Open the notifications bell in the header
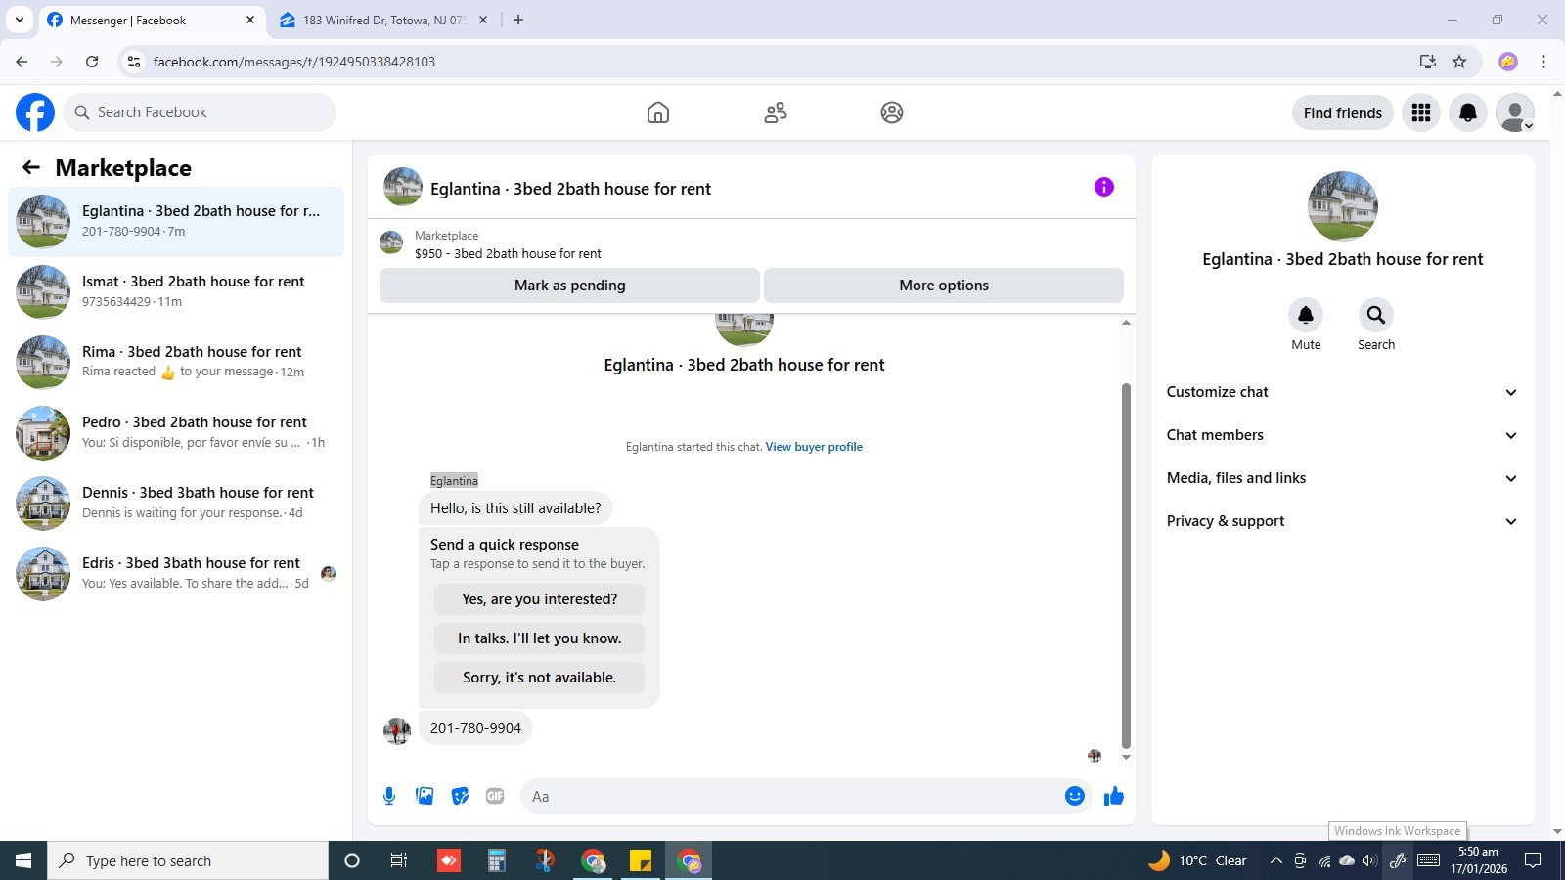1565x880 pixels. click(1468, 112)
